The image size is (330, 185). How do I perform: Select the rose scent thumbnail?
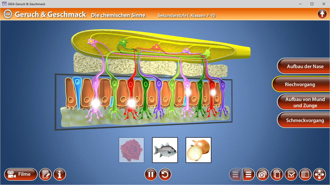pyautogui.click(x=131, y=150)
